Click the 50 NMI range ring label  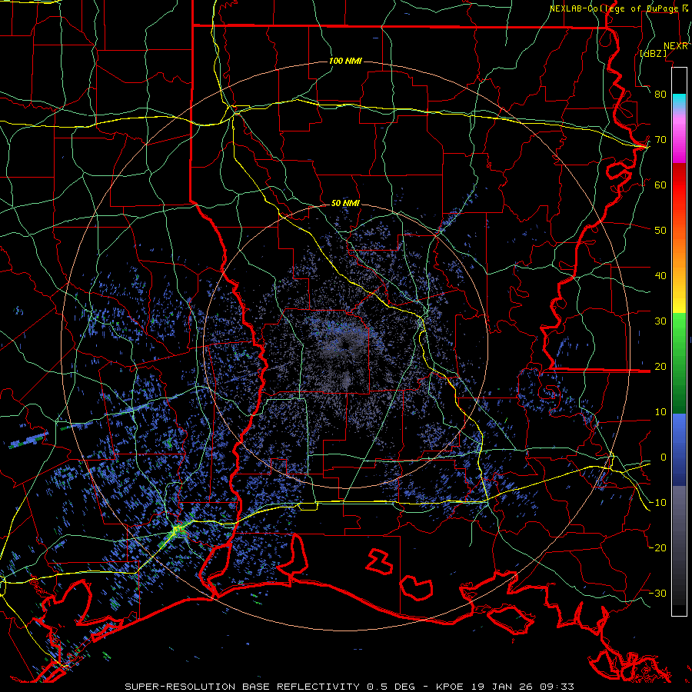pyautogui.click(x=345, y=204)
